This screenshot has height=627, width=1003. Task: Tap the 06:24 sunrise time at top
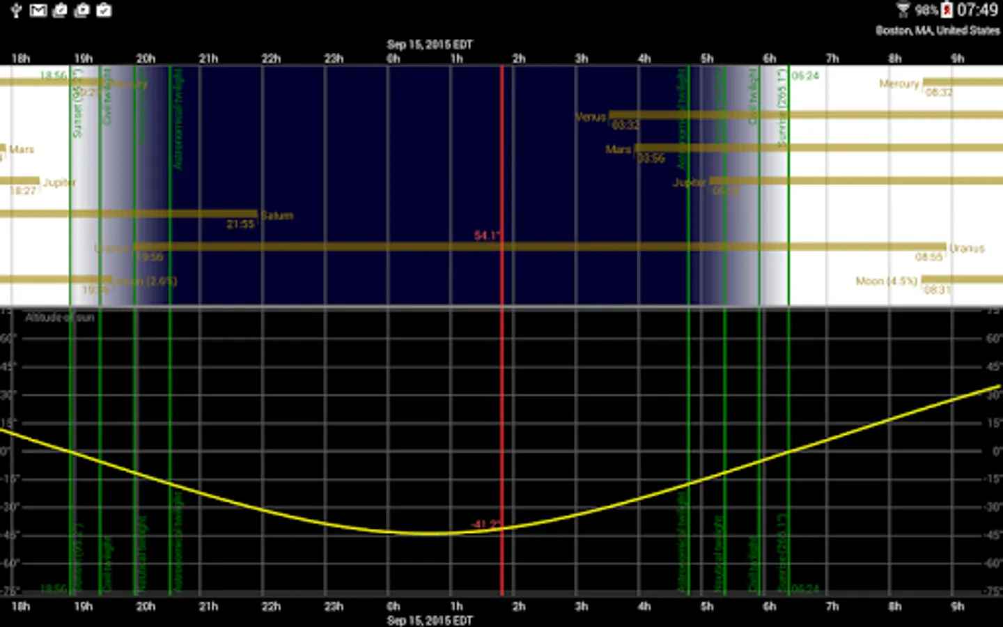(x=805, y=75)
